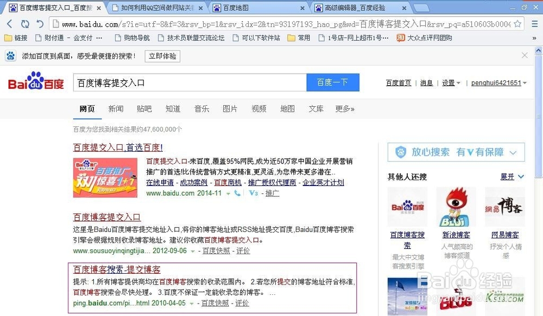Go to 百度首页 link
543x316 pixels.
[399, 83]
